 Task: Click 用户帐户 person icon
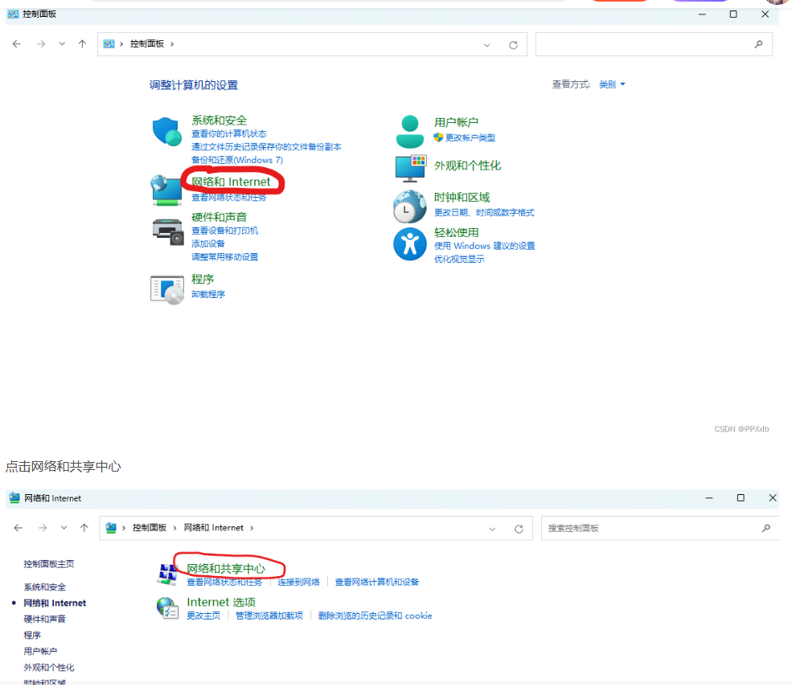(x=409, y=131)
